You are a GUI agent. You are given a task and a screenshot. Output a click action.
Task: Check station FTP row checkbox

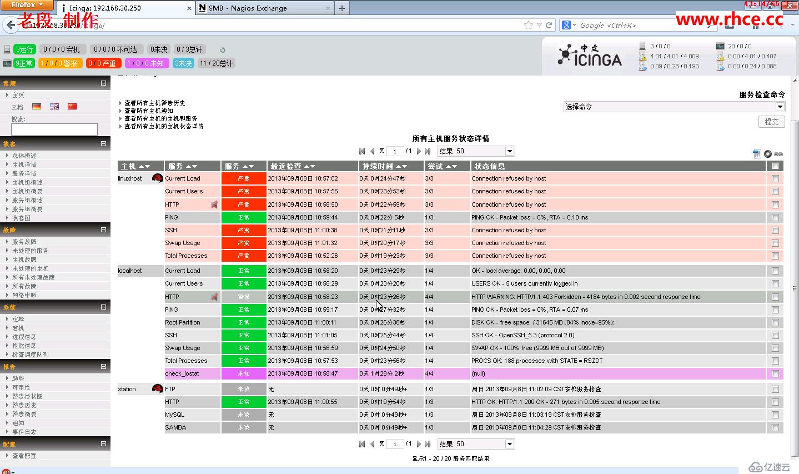(775, 390)
